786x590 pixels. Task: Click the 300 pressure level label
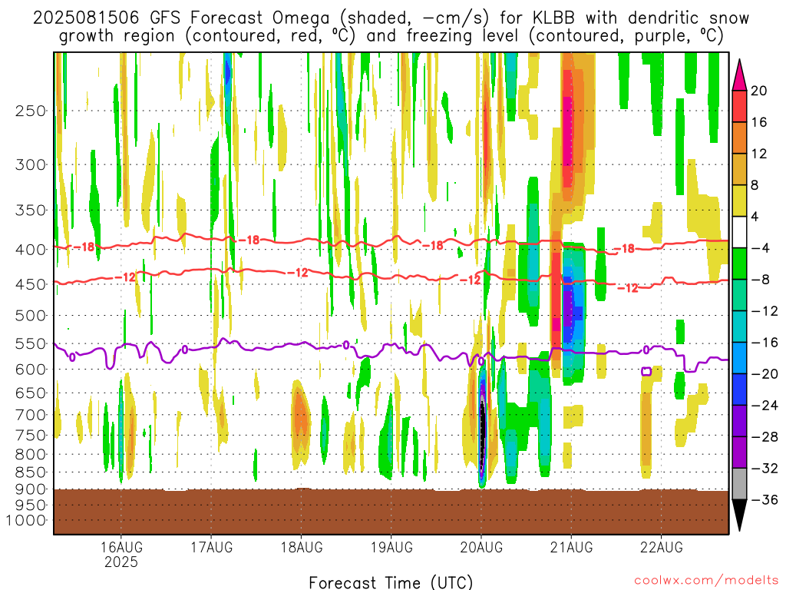(x=31, y=164)
